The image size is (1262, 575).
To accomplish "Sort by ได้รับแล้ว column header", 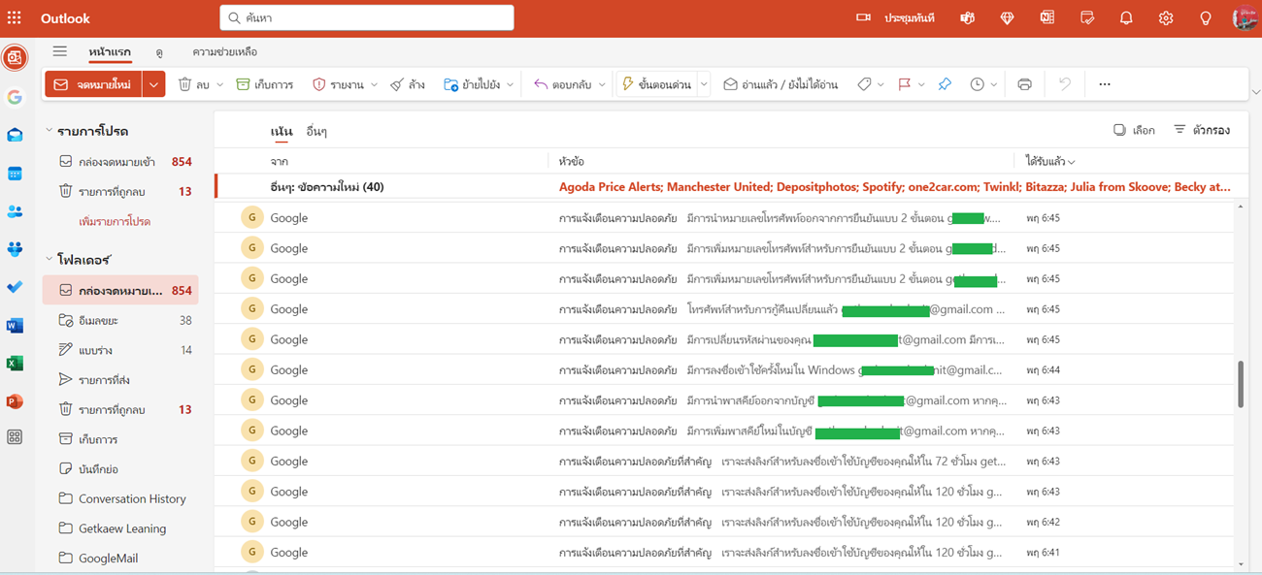I will click(1050, 161).
